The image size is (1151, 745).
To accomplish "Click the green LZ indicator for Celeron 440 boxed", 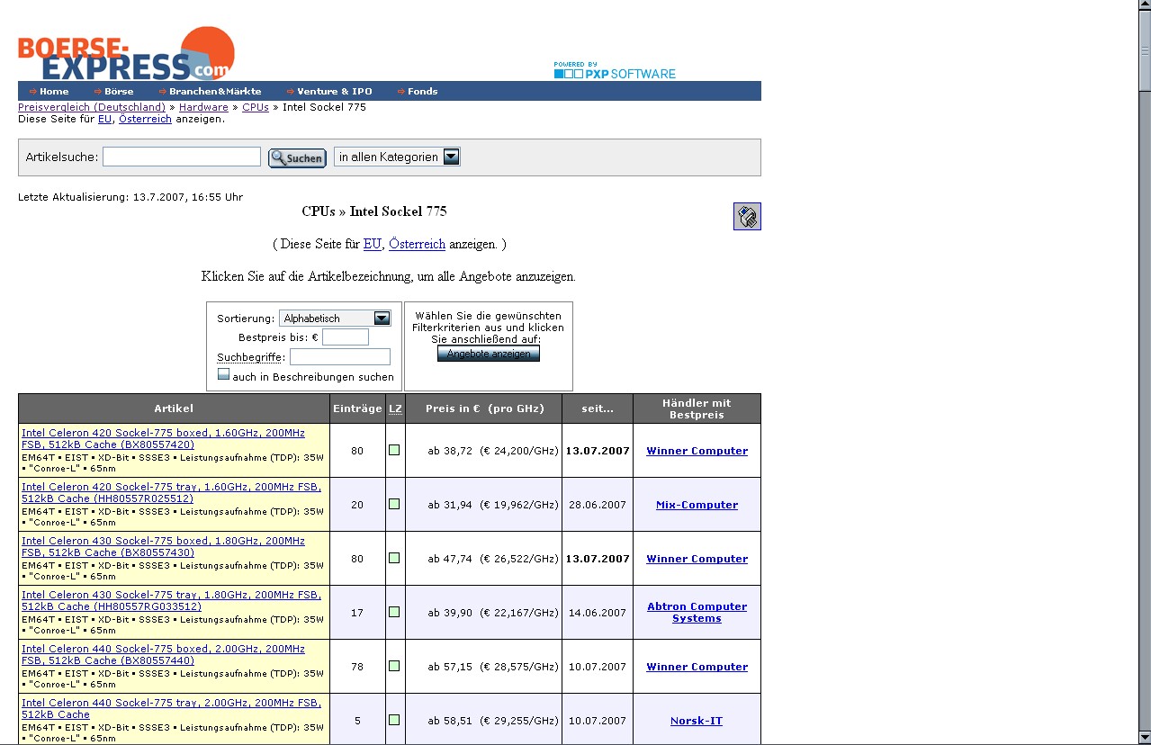I will coord(394,666).
